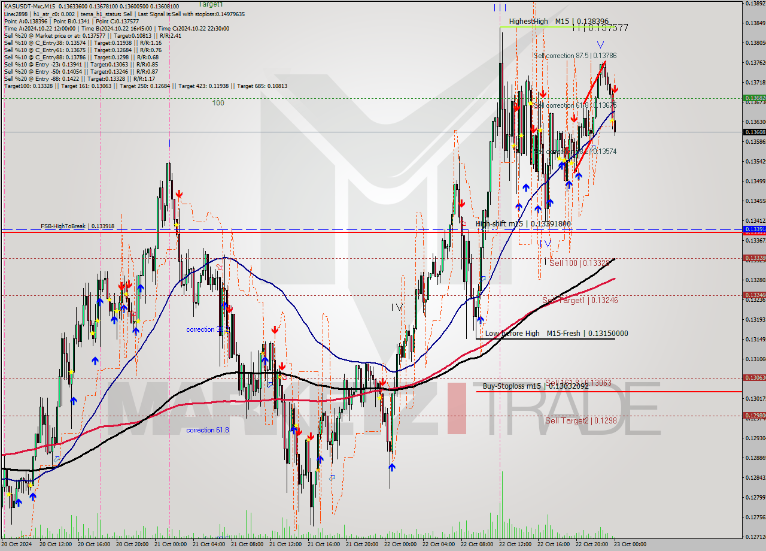
Task: Select the 'Sell %10 @ C_Entry61: 0.13675' row
Action: click(x=83, y=50)
